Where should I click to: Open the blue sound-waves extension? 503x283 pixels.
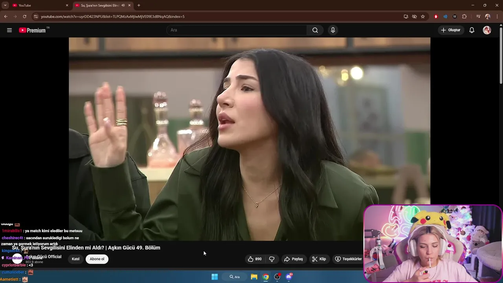(x=445, y=17)
